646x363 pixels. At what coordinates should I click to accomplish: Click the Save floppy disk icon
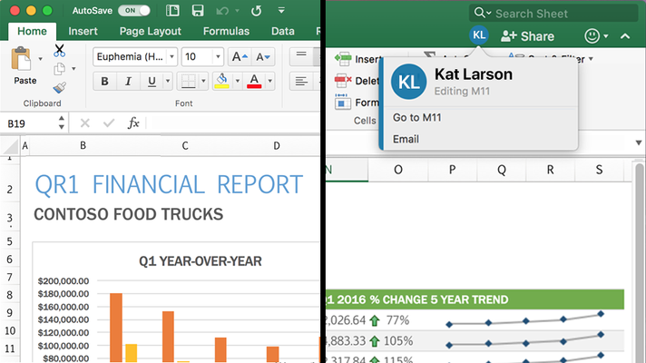[x=198, y=10]
